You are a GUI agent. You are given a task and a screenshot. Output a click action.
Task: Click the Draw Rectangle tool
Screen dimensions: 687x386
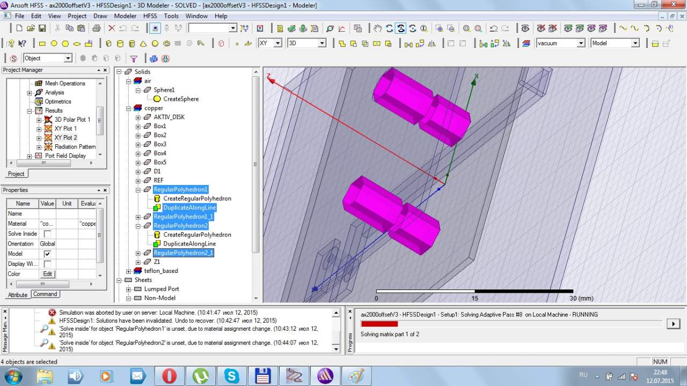click(42, 43)
